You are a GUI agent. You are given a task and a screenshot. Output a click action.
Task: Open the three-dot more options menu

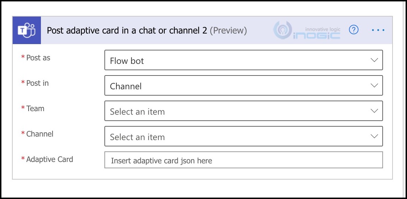[x=378, y=30]
